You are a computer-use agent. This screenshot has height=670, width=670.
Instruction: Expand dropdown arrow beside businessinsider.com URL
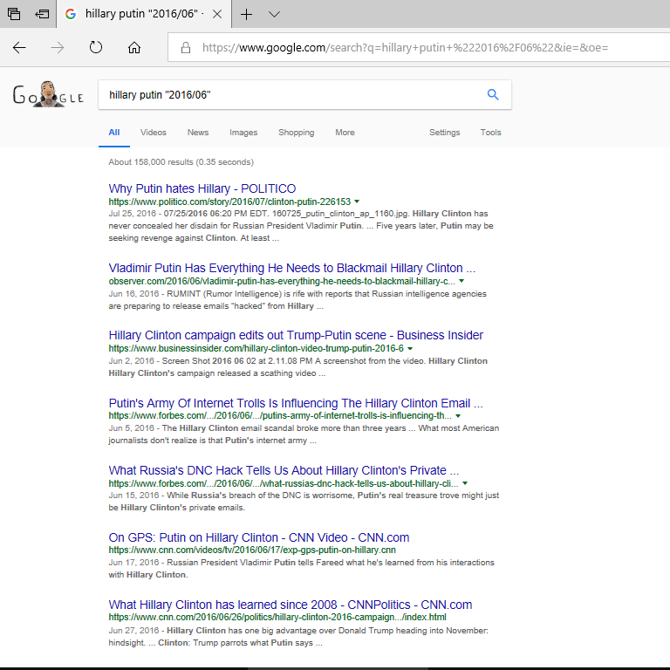point(410,348)
